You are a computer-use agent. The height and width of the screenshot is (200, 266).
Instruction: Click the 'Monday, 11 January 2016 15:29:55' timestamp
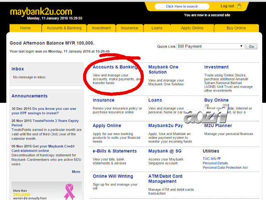(x=54, y=18)
